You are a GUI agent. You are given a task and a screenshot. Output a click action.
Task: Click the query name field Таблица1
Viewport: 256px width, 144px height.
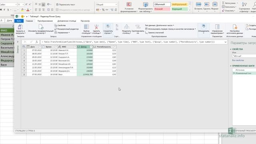pyautogui.click(x=244, y=56)
